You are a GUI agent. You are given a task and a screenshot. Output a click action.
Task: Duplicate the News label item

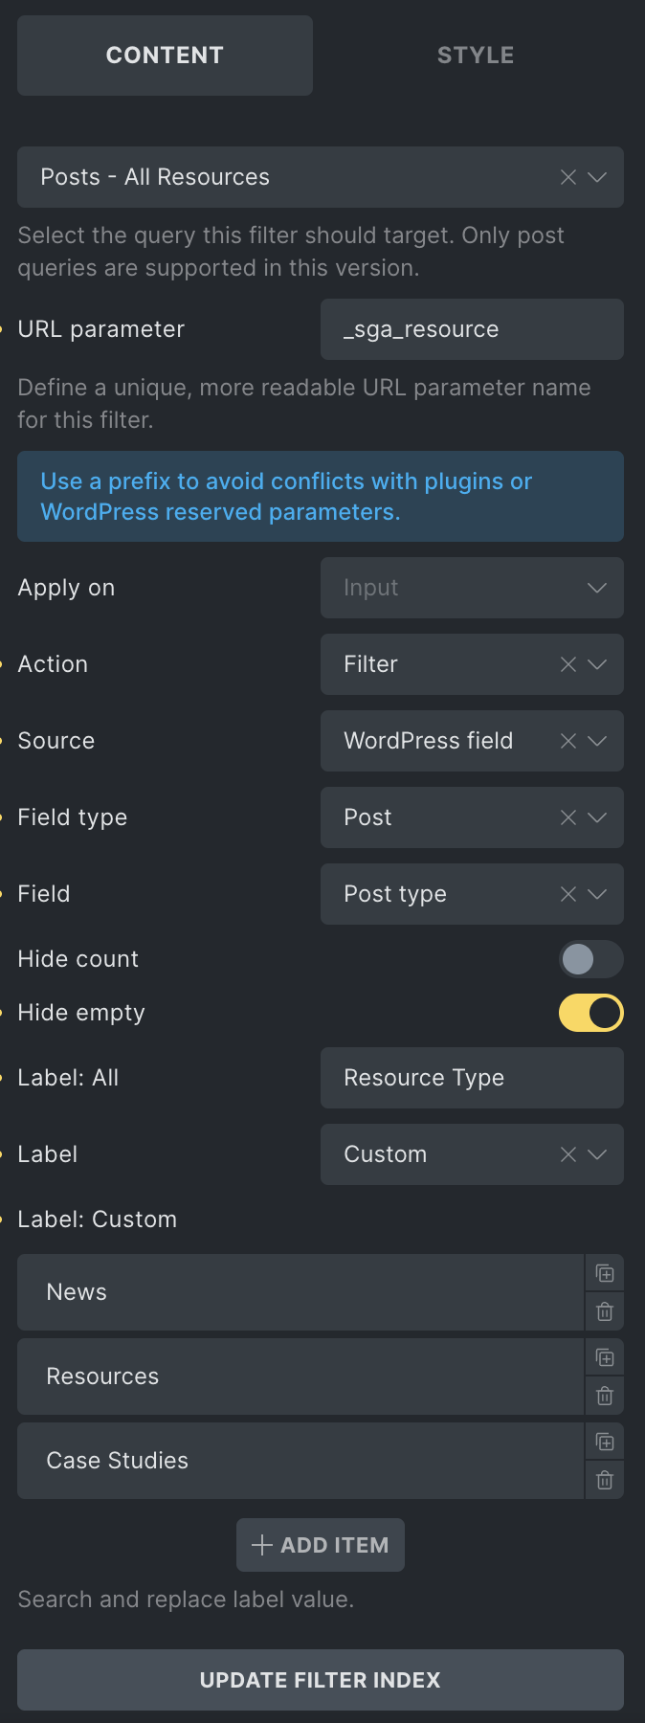[605, 1273]
